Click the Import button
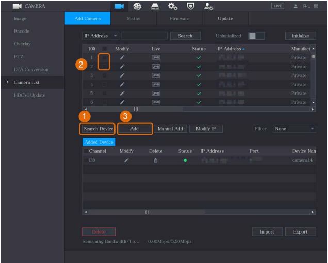The height and width of the screenshot is (263, 328). pyautogui.click(x=267, y=232)
